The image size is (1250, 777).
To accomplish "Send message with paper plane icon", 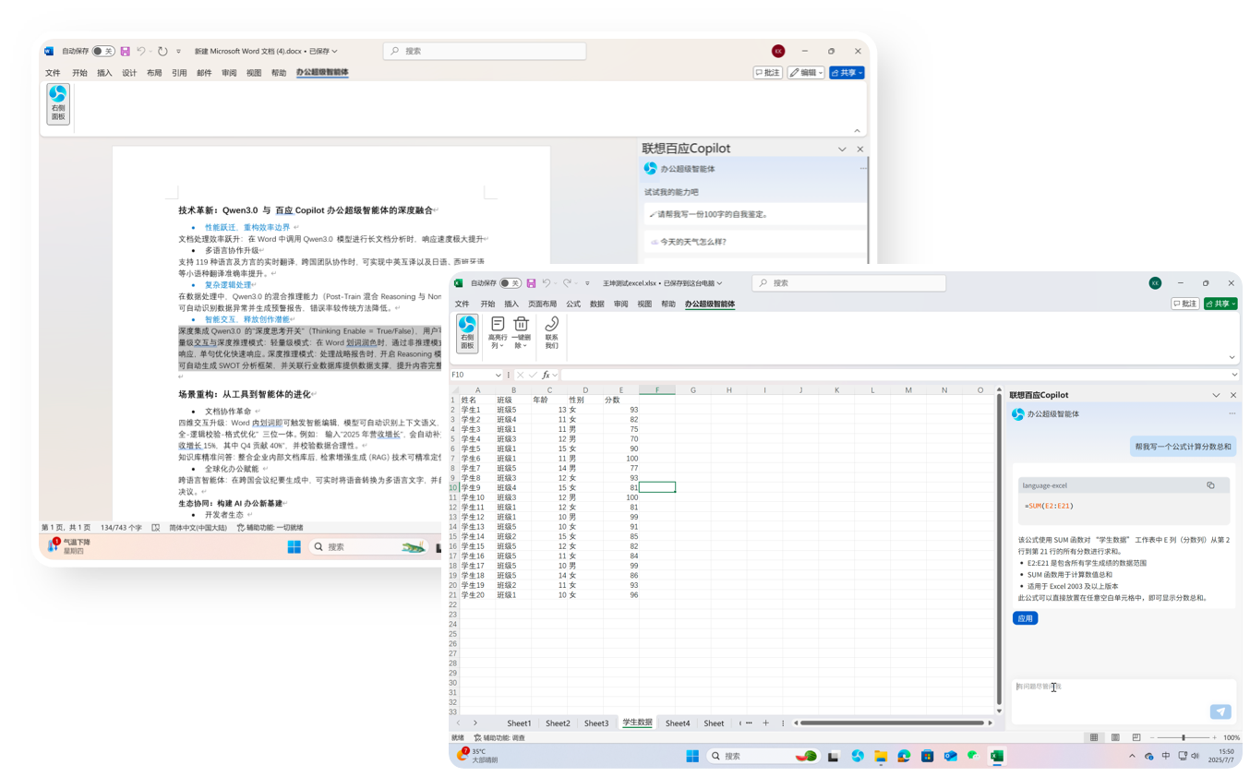I will pyautogui.click(x=1220, y=711).
